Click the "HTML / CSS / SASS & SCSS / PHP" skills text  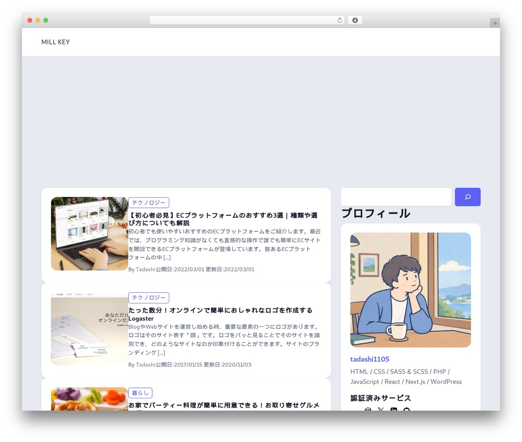tap(400, 372)
